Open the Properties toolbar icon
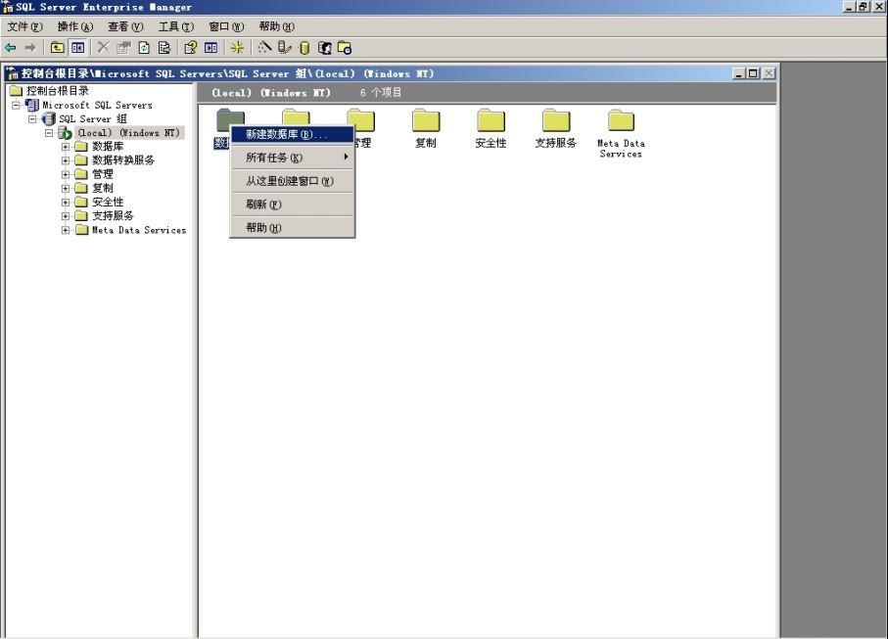Image resolution: width=888 pixels, height=639 pixels. pos(123,48)
